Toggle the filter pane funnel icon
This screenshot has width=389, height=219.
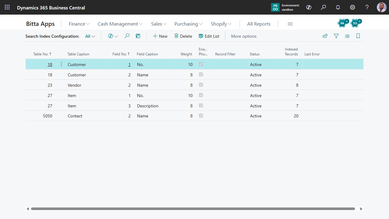click(336, 36)
